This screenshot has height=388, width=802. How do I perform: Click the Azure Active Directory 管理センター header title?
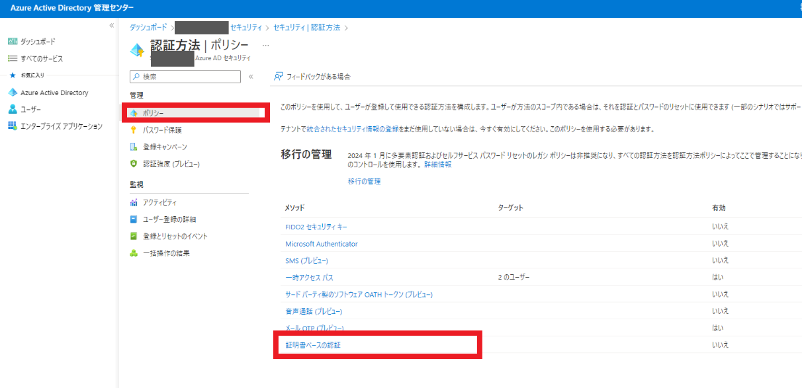click(x=72, y=8)
